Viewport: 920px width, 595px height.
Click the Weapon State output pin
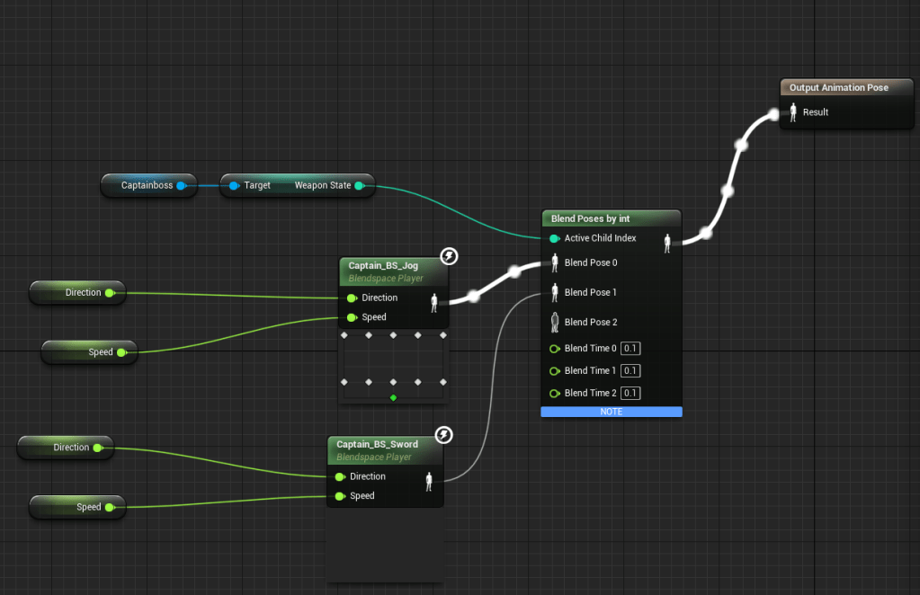tap(359, 186)
